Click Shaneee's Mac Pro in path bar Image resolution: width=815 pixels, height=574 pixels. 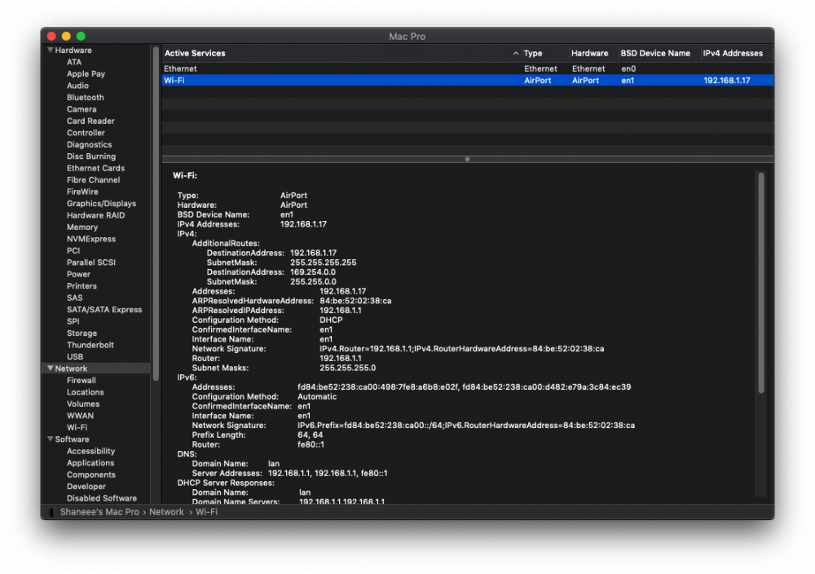tap(99, 511)
